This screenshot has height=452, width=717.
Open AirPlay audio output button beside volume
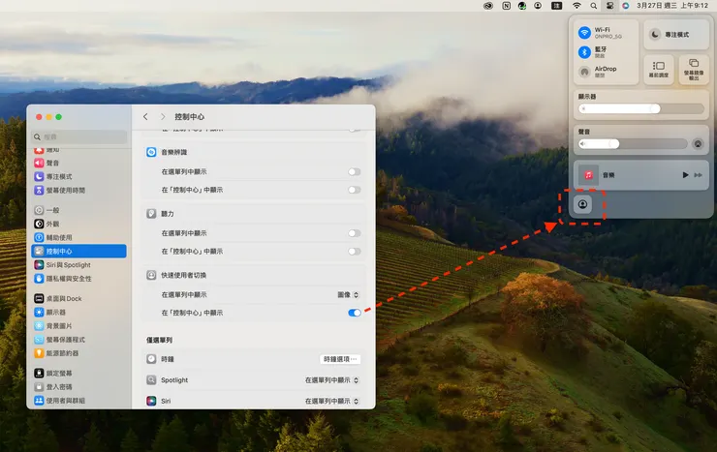(698, 144)
